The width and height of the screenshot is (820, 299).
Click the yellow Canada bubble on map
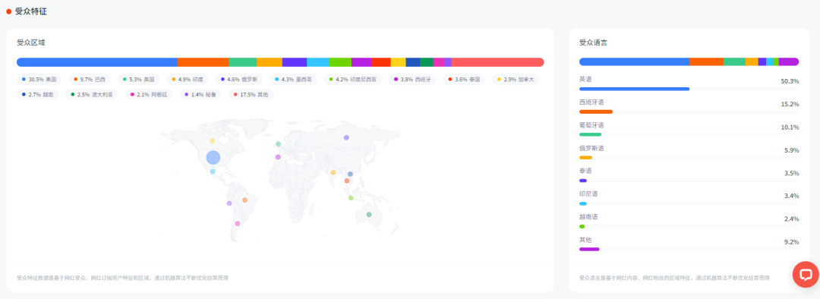click(213, 141)
